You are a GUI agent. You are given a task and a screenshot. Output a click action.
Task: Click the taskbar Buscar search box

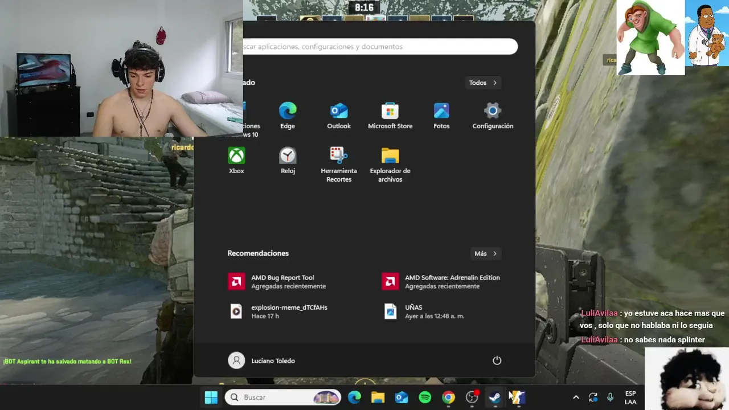tap(283, 397)
